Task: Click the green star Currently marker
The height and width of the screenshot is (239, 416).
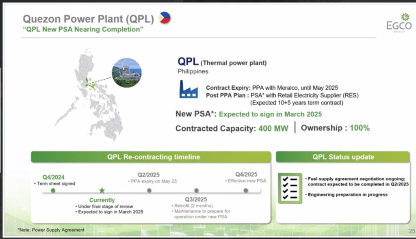Action: 102,190
